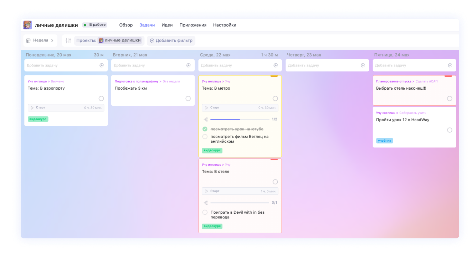This screenshot has width=471, height=257.
Task: Open the Проекты: личные делишки filter chip
Action: coord(109,40)
